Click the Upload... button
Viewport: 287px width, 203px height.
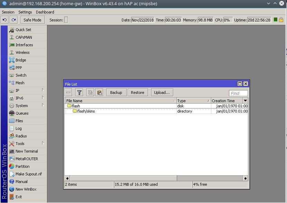[162, 93]
